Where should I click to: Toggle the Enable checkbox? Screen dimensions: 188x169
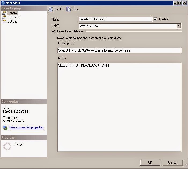tap(155, 19)
